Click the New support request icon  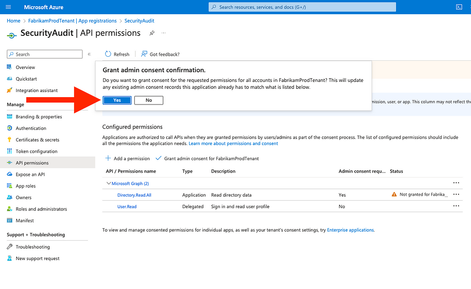tap(10, 258)
